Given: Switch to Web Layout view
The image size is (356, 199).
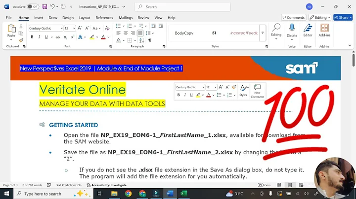Looking at the screenshot, I should [x=301, y=185].
